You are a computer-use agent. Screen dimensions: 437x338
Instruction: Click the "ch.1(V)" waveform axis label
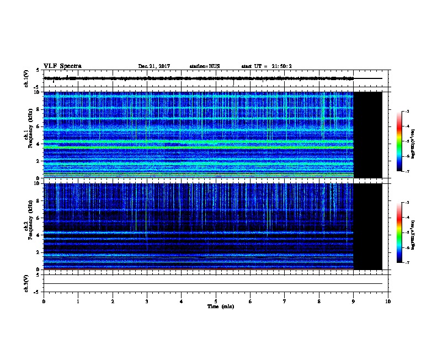point(26,78)
